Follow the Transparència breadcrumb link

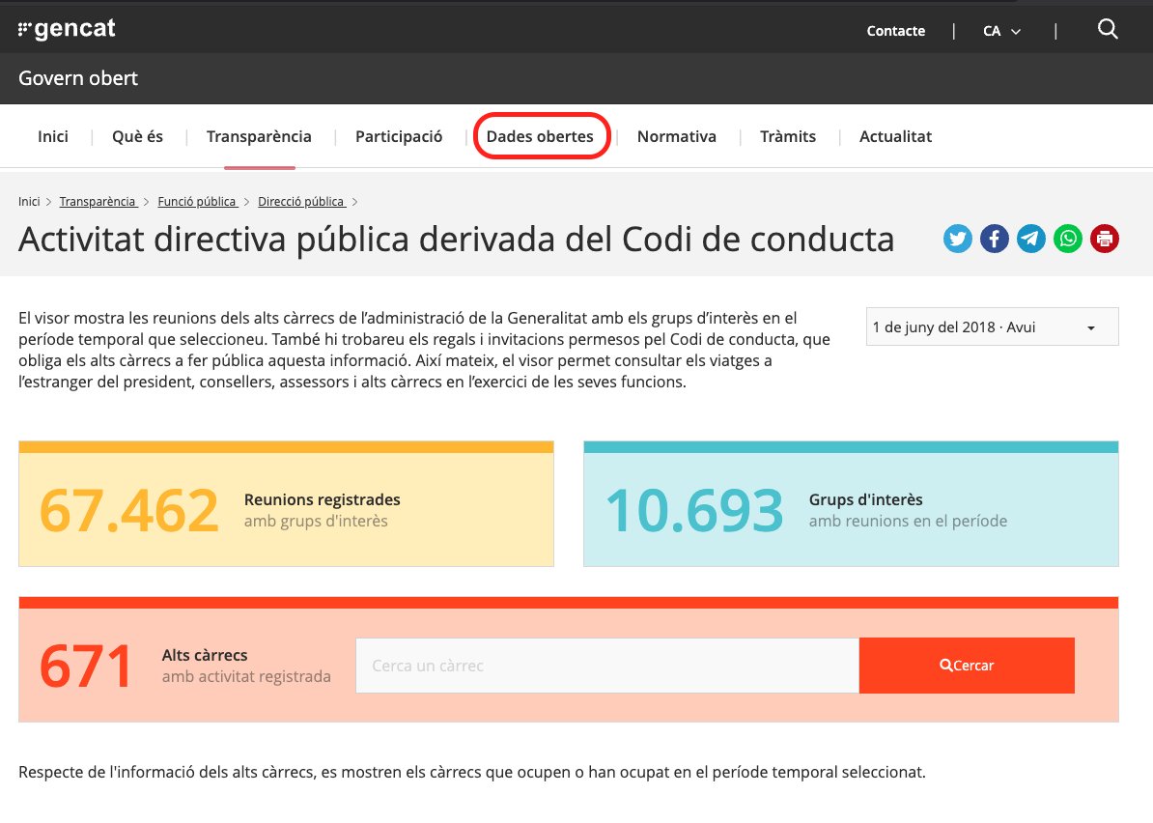click(98, 202)
